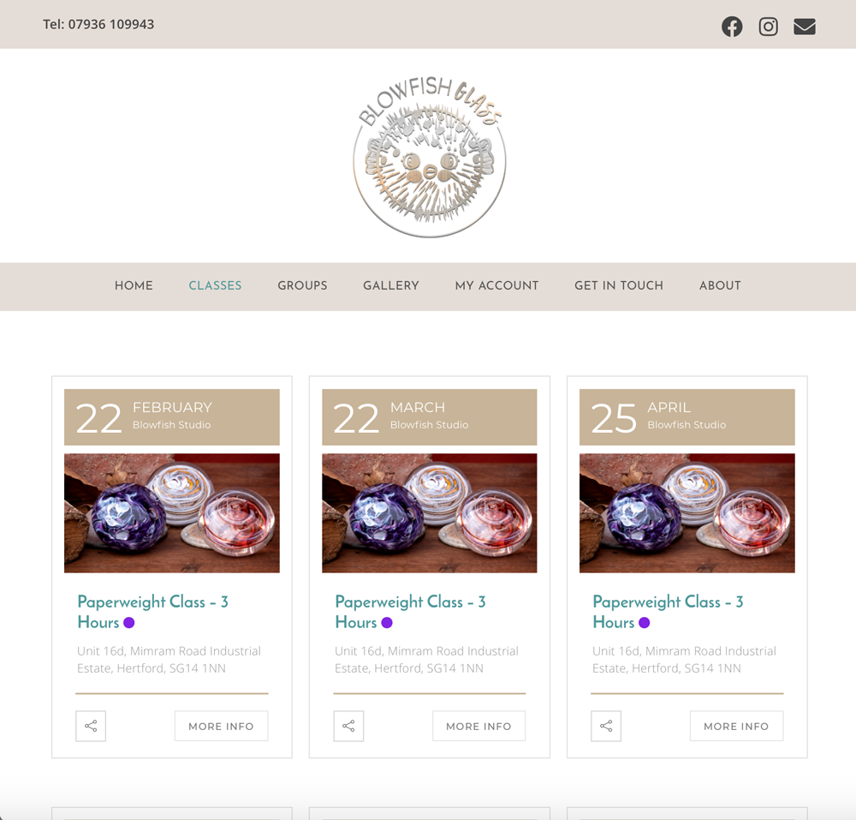The image size is (856, 820).
Task: Share the 25 April paperweight class
Action: click(606, 726)
